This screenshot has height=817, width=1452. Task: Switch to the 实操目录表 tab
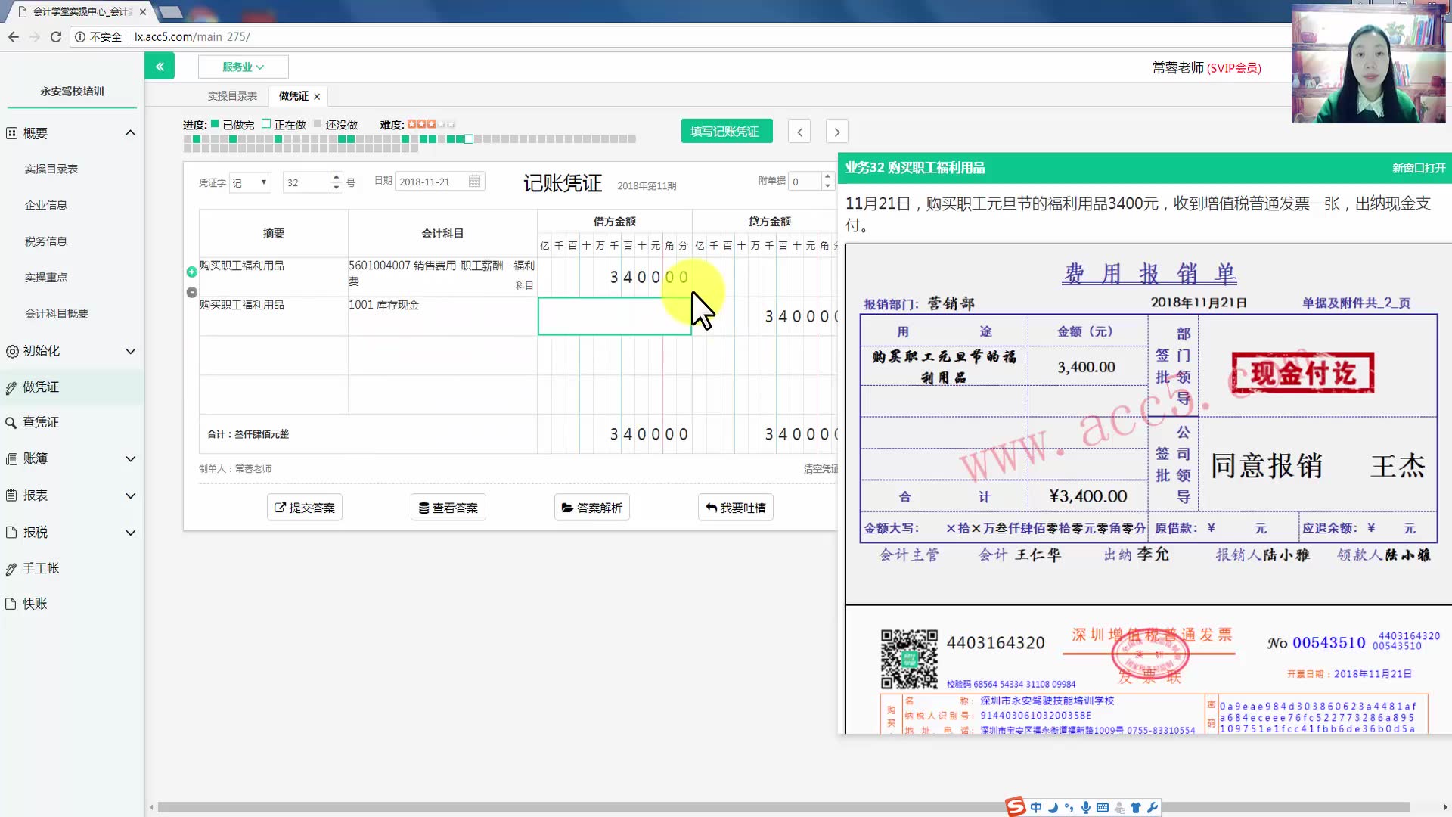click(232, 95)
